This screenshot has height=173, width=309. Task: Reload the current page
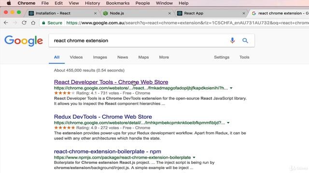pos(24,23)
